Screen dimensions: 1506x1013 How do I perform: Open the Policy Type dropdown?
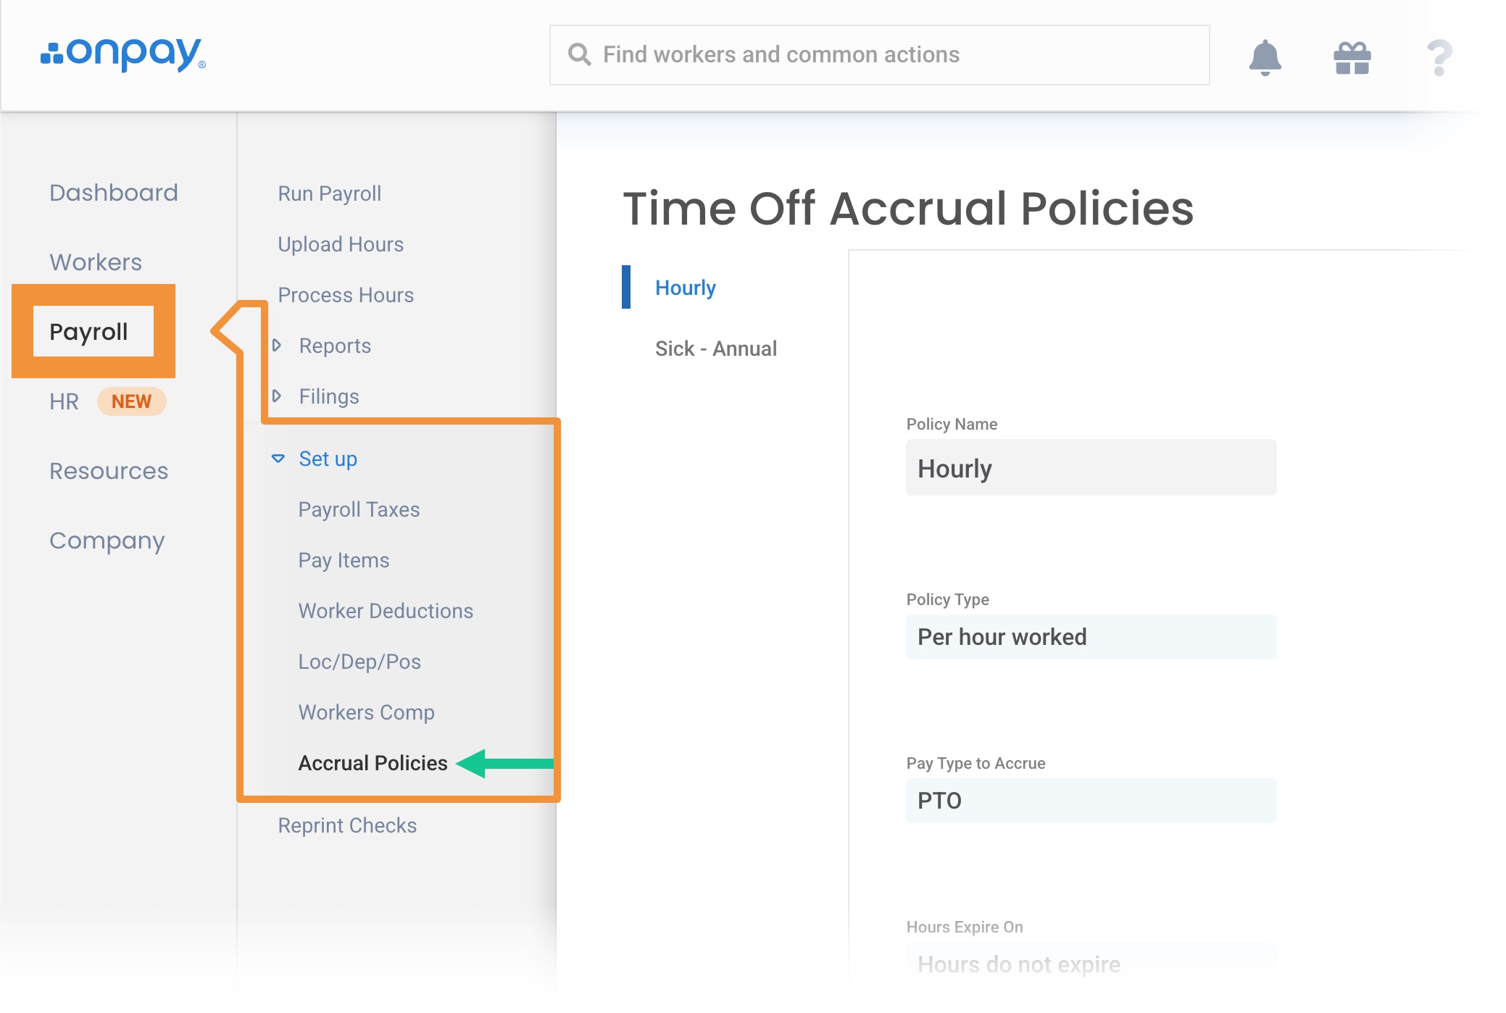coord(1090,637)
